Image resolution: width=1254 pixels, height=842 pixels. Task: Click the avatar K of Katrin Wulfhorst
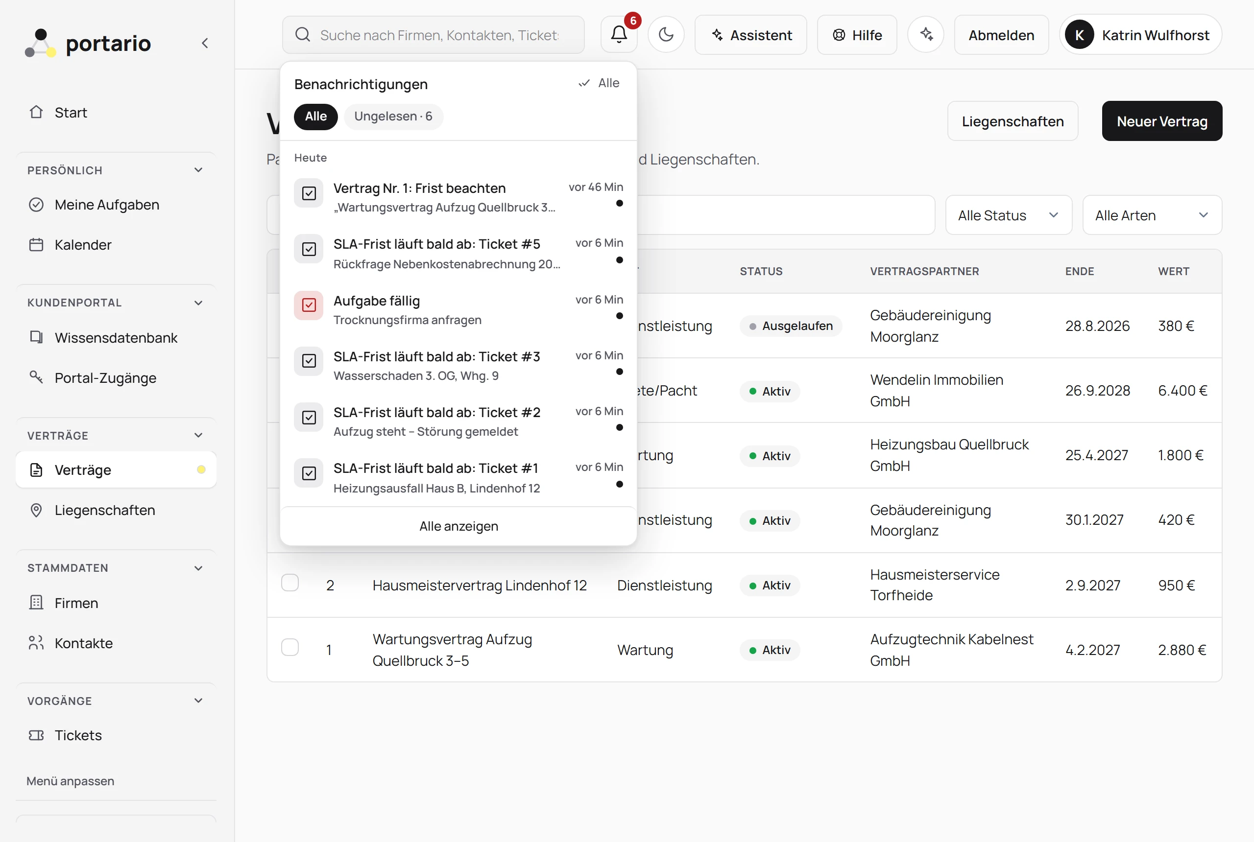click(1080, 35)
